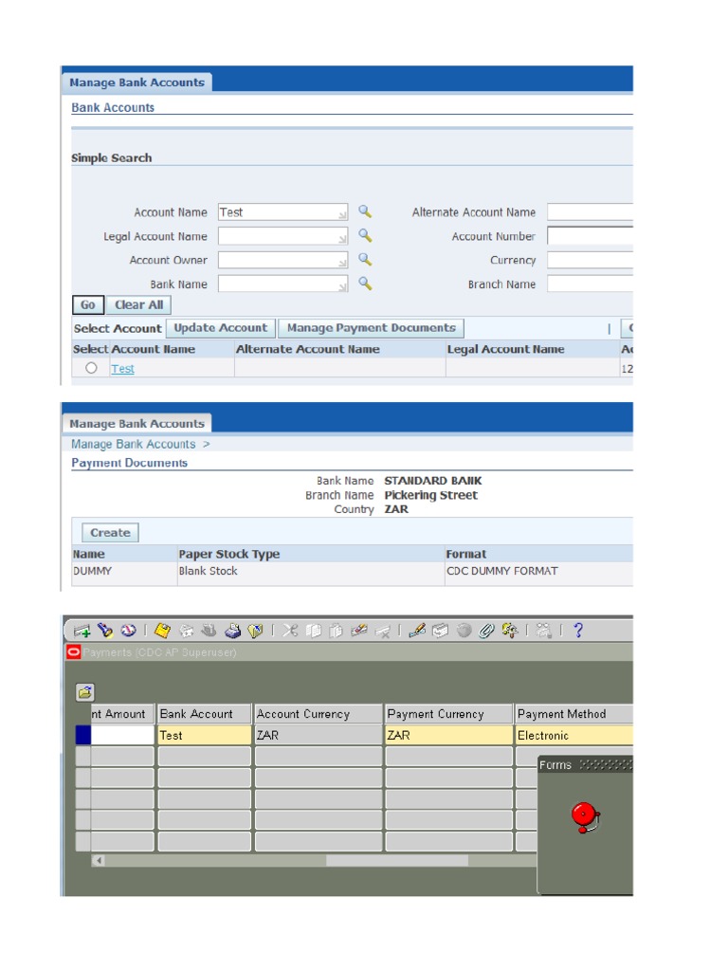Viewport: 728px width, 971px height.
Task: Click the Update Account button
Action: tap(220, 328)
